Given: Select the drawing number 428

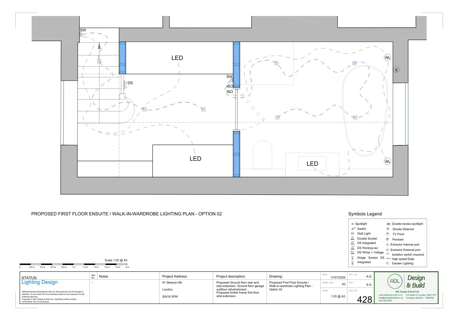Looking at the screenshot, I should pyautogui.click(x=364, y=300).
